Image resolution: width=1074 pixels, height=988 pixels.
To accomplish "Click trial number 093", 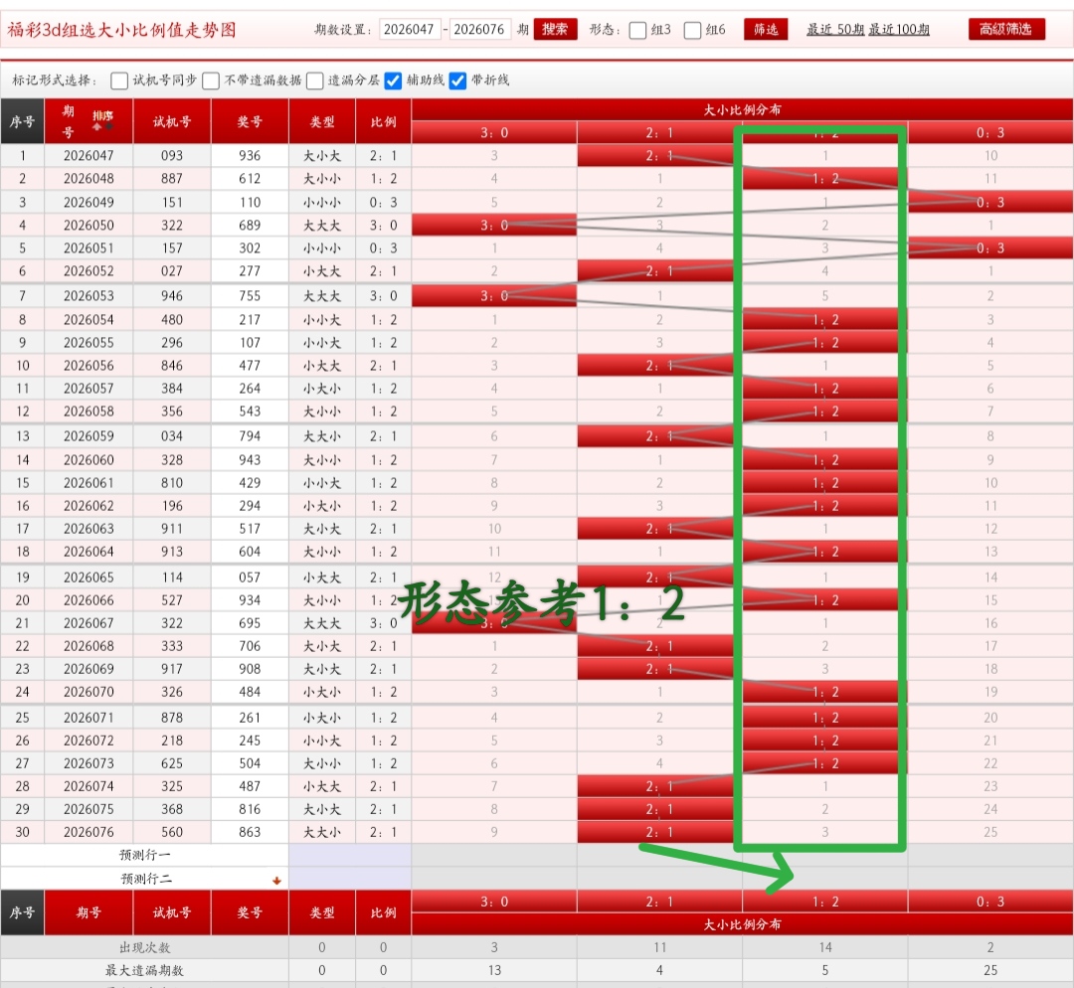I will 172,155.
